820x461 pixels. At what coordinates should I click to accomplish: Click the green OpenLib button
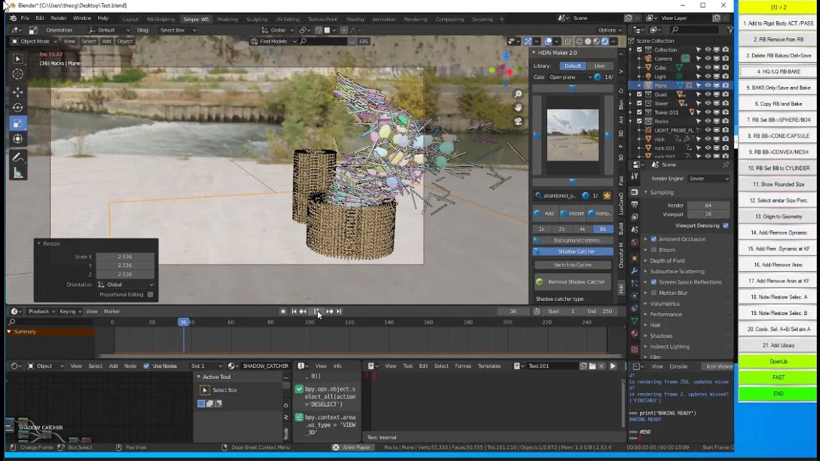tap(778, 362)
